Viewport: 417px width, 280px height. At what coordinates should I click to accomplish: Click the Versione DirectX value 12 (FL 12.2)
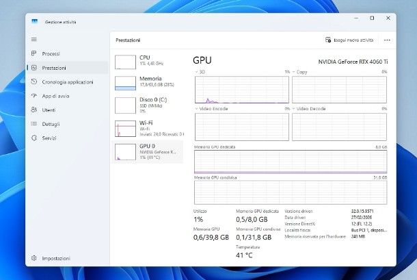(362, 224)
